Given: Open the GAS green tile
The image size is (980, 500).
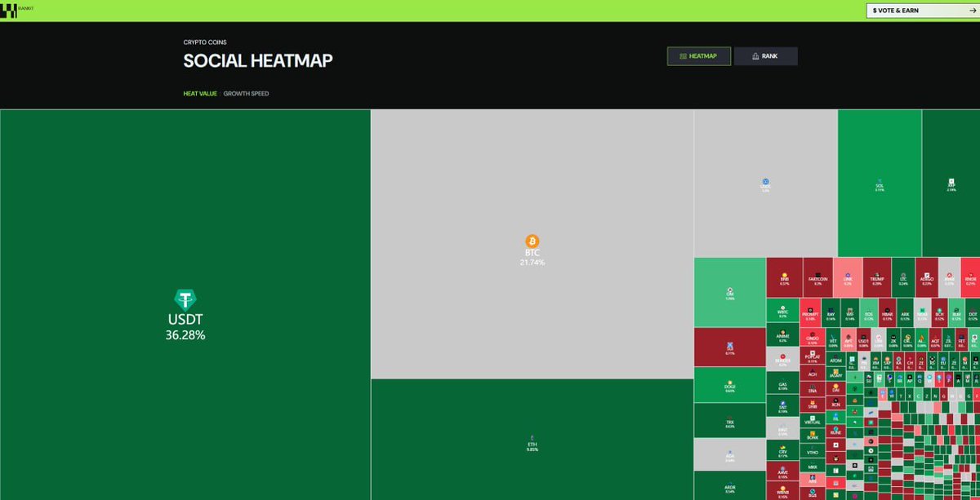Looking at the screenshot, I should pos(782,383).
